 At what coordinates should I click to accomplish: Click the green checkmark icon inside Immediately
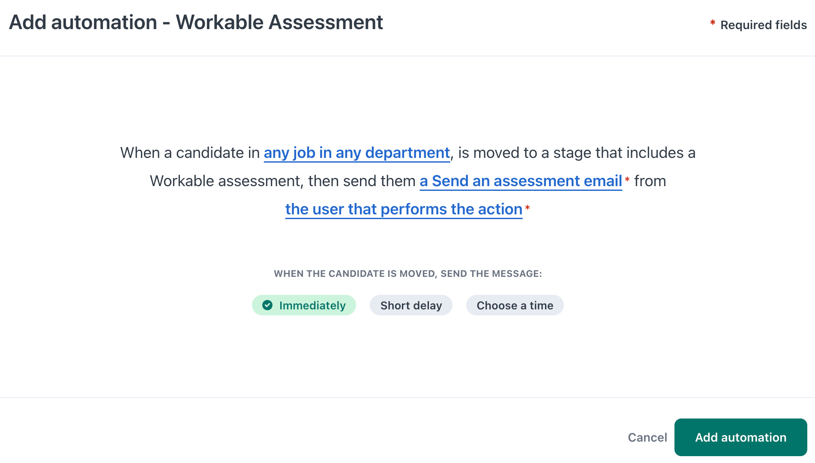267,306
